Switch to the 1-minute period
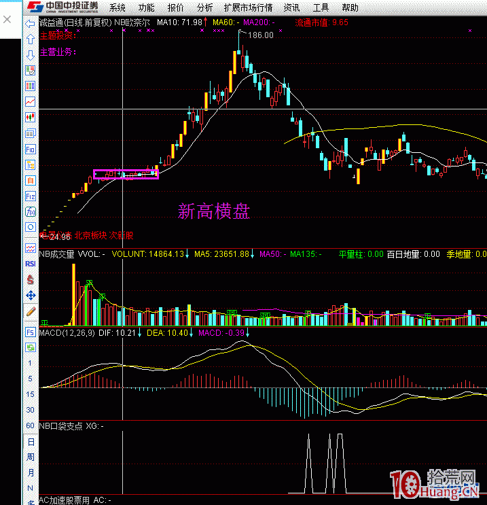 click(30, 363)
